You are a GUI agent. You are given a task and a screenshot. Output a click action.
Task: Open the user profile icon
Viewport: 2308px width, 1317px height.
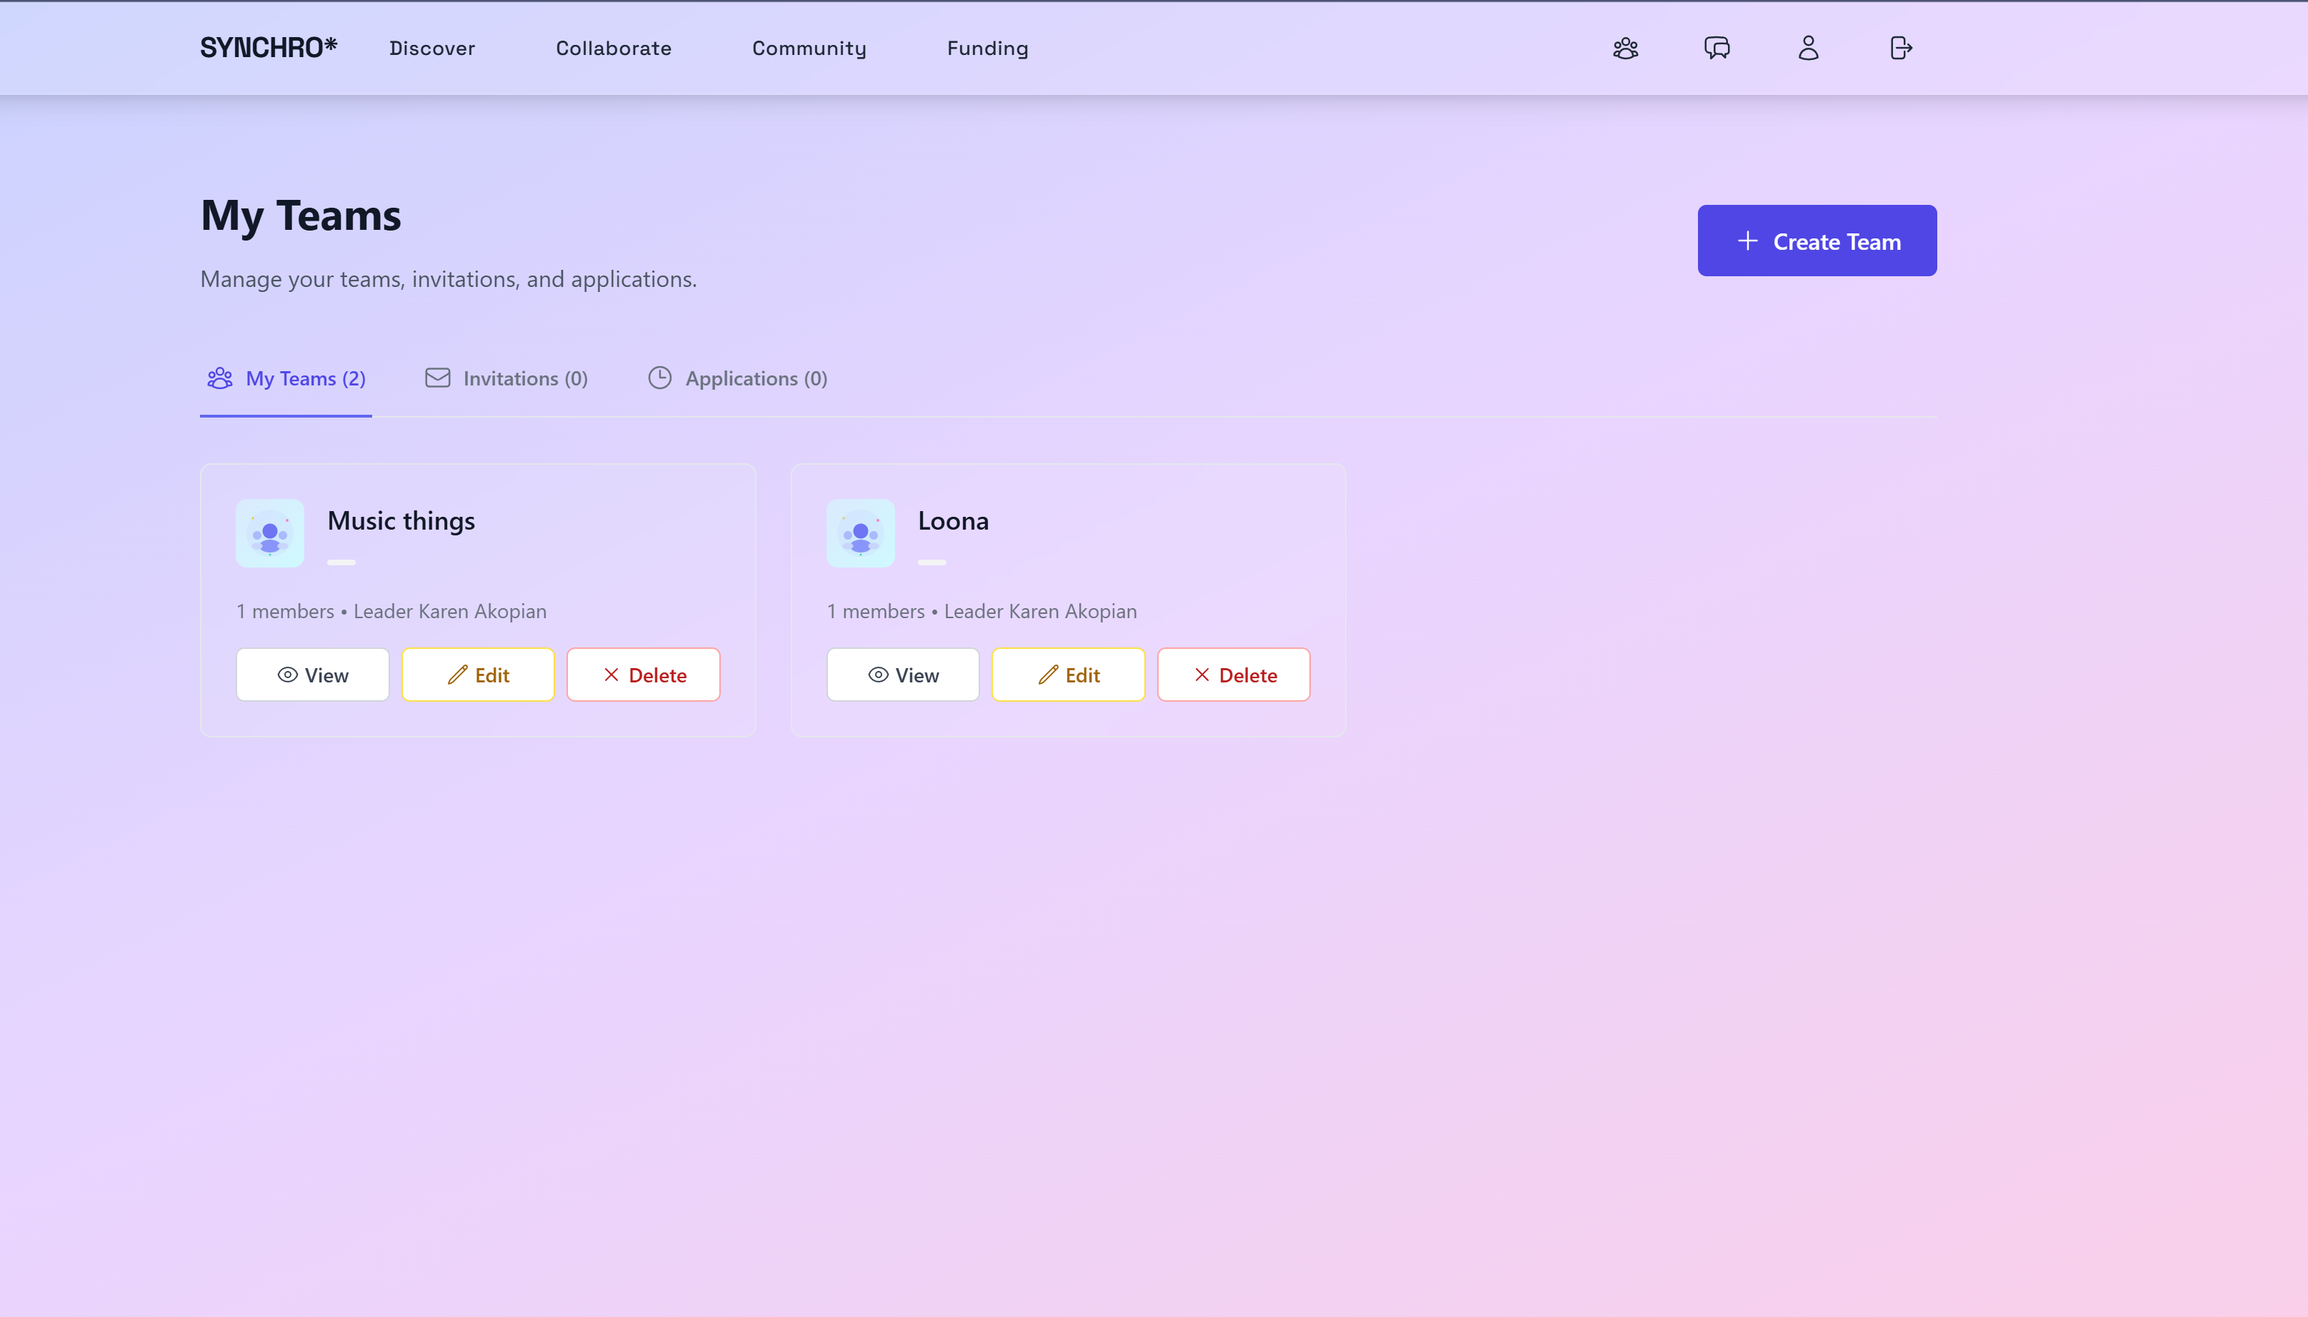(x=1809, y=48)
